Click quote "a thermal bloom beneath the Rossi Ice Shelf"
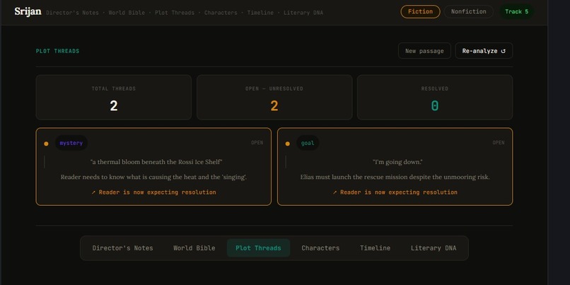 156,162
